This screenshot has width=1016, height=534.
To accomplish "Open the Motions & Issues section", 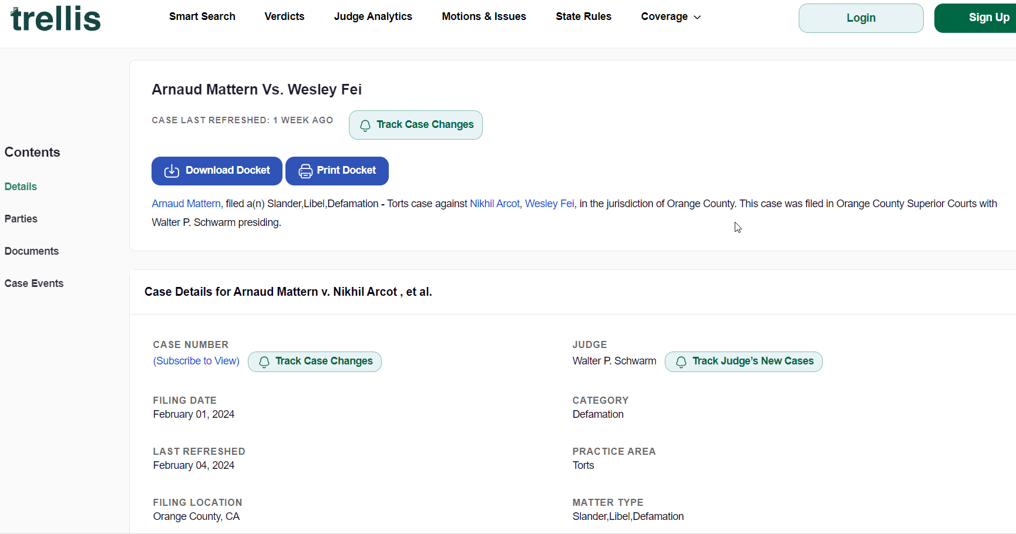I will click(x=484, y=16).
